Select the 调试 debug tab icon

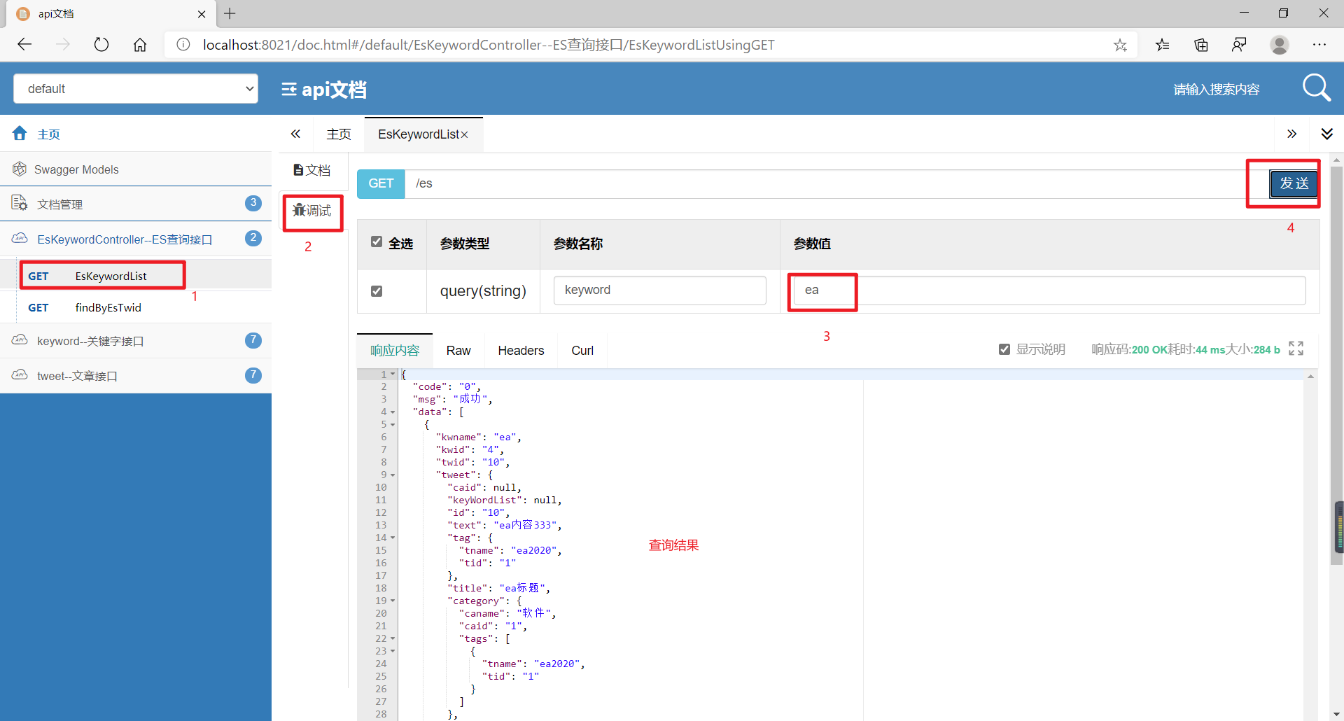click(x=299, y=210)
